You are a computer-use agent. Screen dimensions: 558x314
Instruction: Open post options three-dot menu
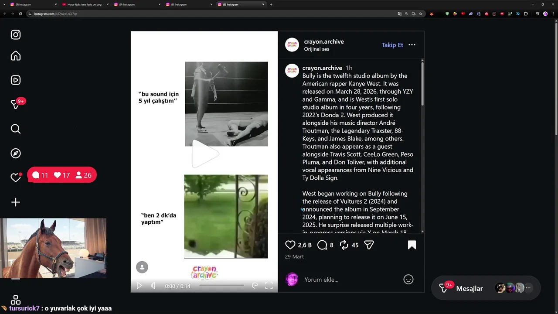pyautogui.click(x=412, y=45)
